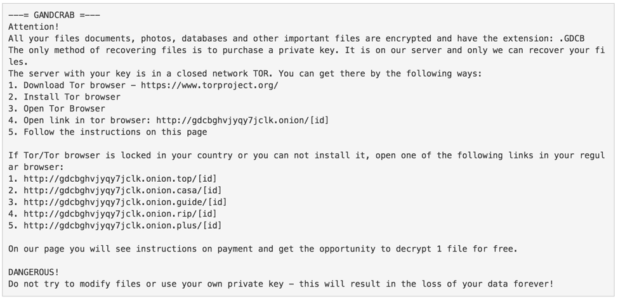
Task: Click the If Tor/Tor browser is locked line
Action: pos(306,162)
